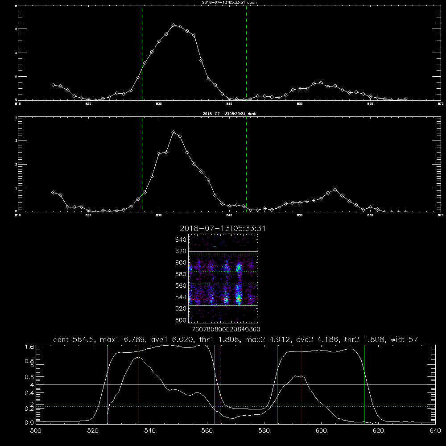Click heatmap y-axis label 520
This screenshot has width=446, height=446.
coord(181,309)
